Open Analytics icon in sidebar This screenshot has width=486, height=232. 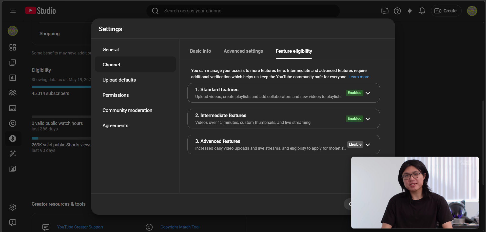tap(13, 78)
